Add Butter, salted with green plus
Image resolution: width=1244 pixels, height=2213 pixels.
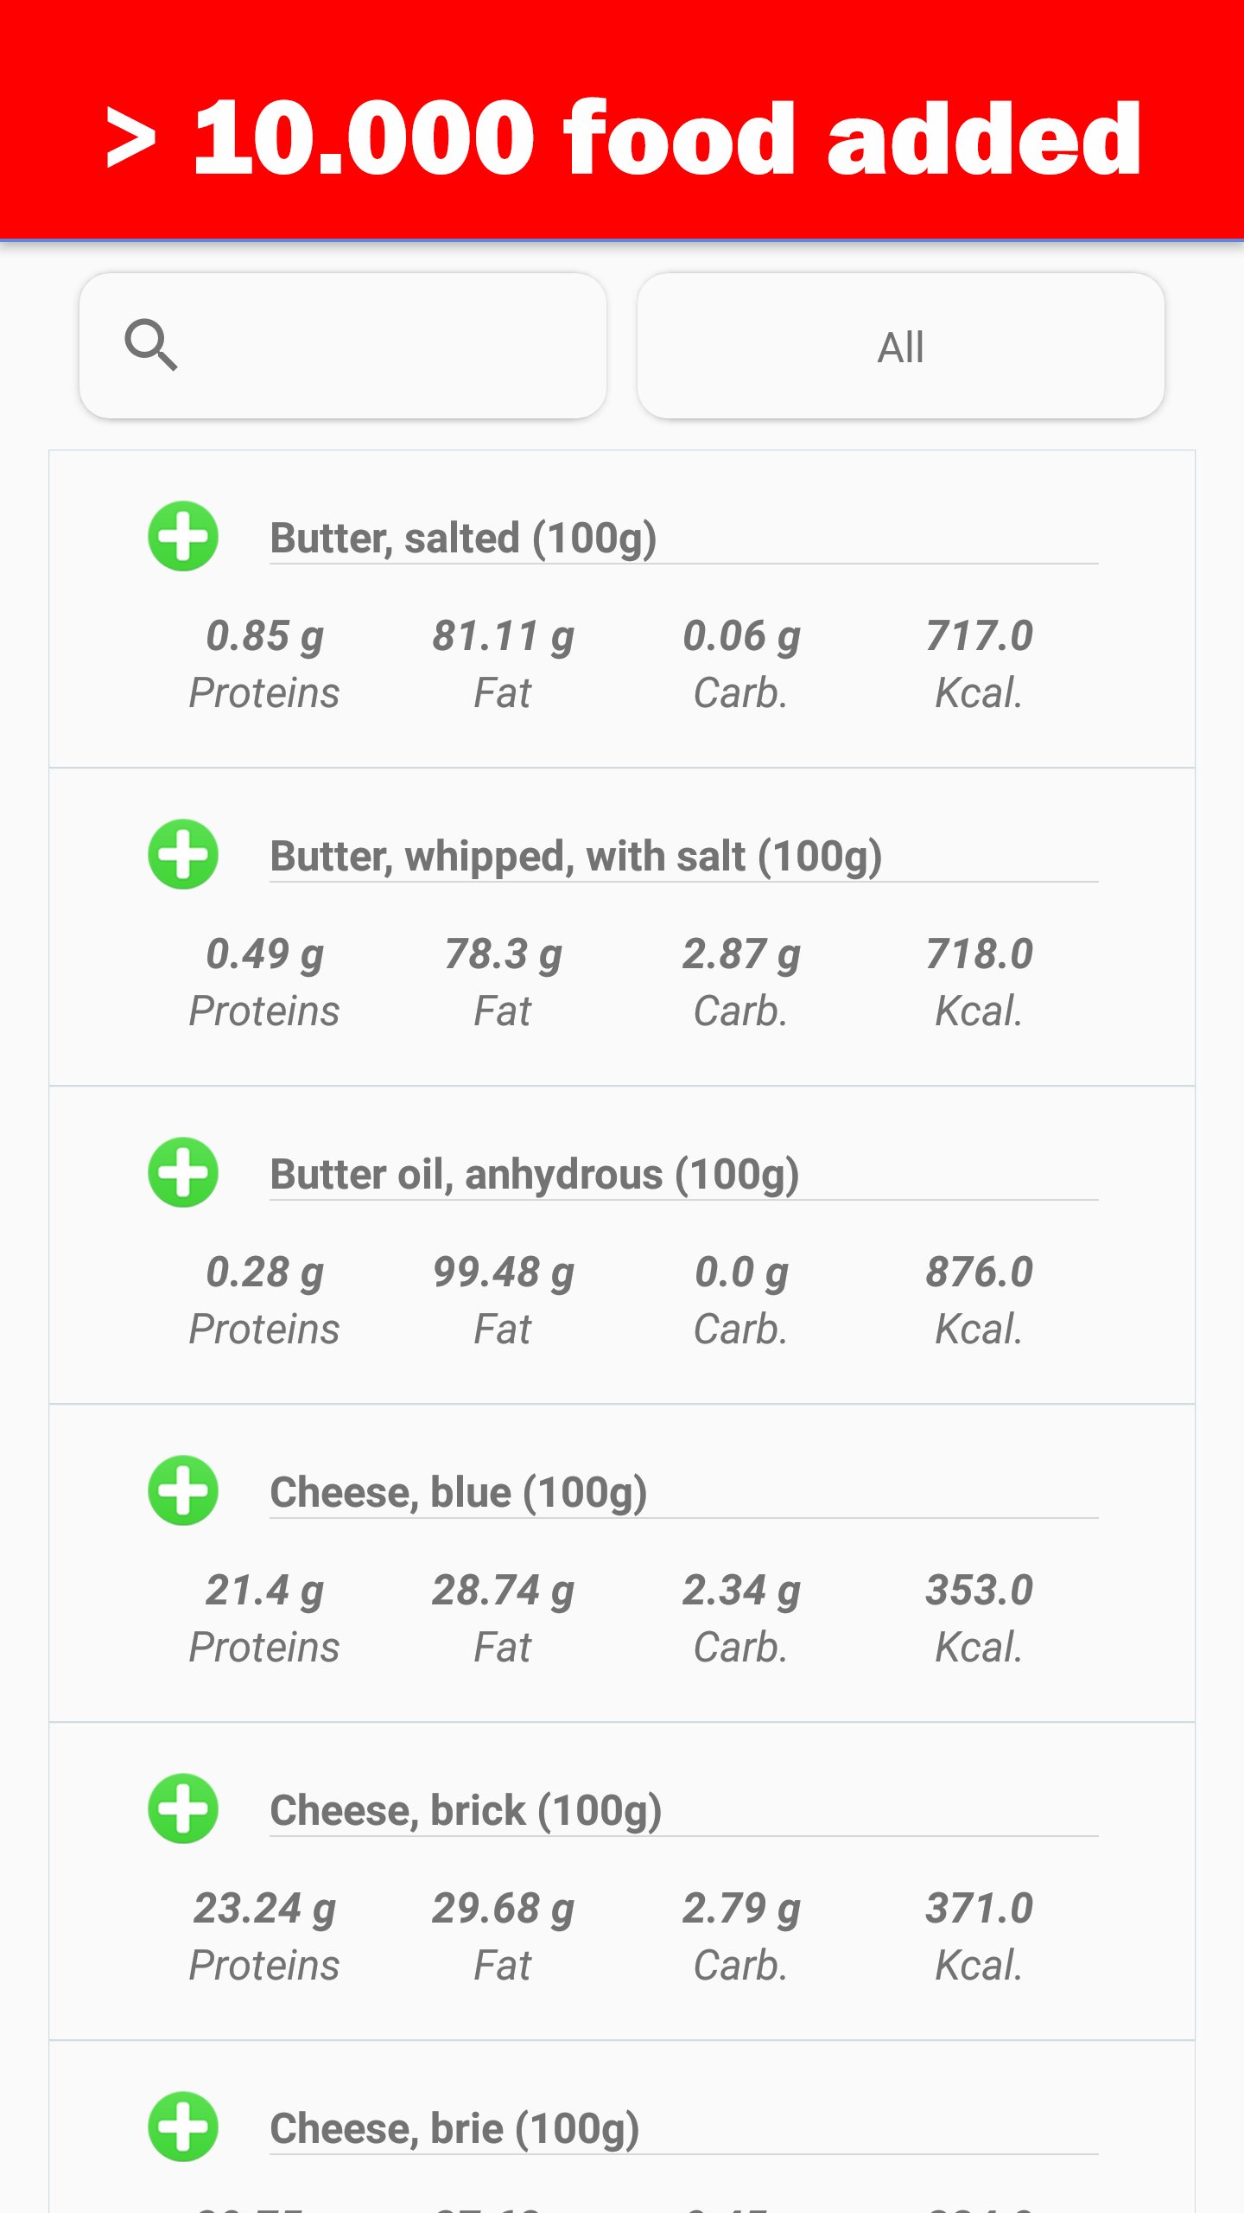pos(183,536)
